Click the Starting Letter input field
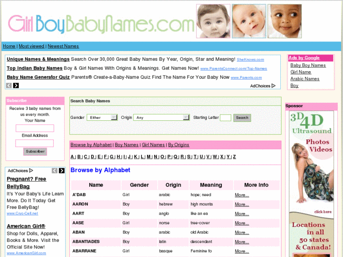The height and width of the screenshot is (257, 343). coord(226,118)
